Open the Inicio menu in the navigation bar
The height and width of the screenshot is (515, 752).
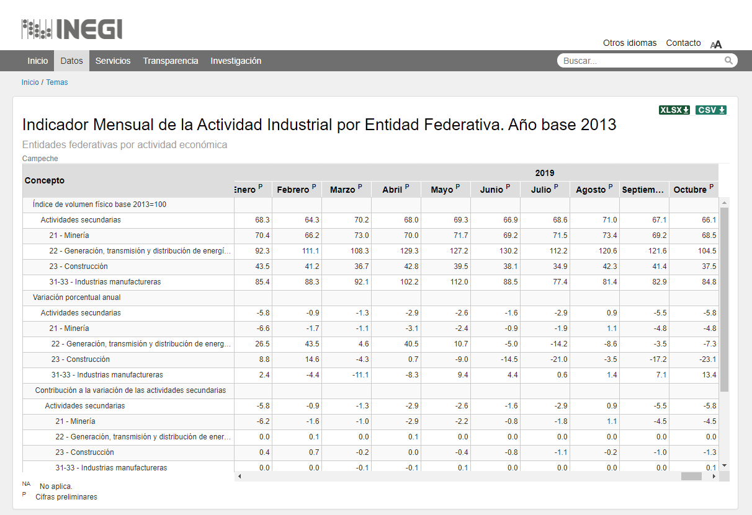point(38,61)
